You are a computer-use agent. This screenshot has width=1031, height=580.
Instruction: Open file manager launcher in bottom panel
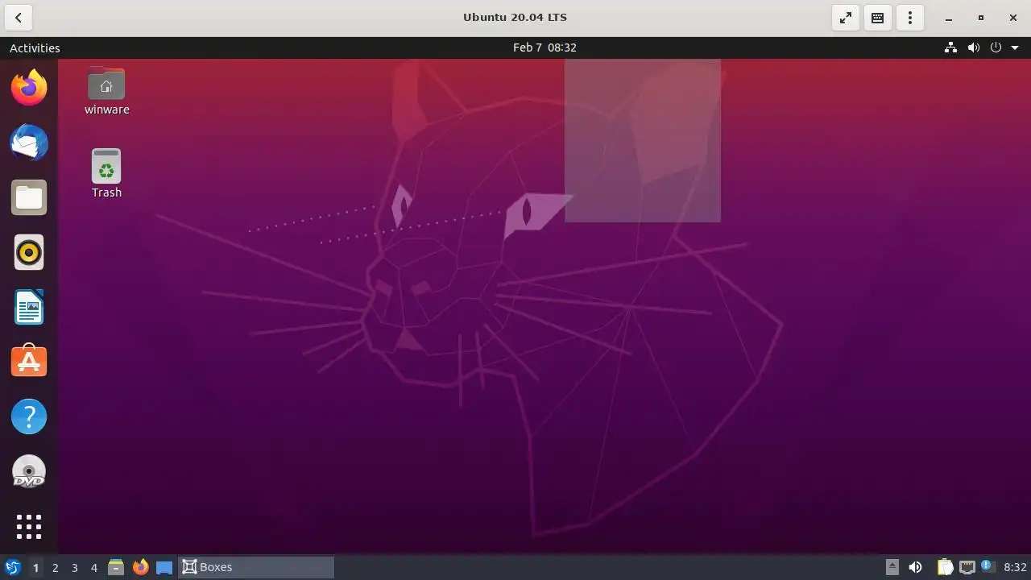[x=116, y=567]
